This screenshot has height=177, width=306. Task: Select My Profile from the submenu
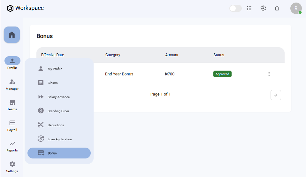[x=55, y=69]
